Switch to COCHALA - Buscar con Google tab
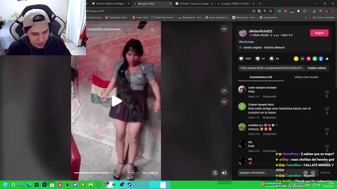337x189 pixels. [x=194, y=4]
